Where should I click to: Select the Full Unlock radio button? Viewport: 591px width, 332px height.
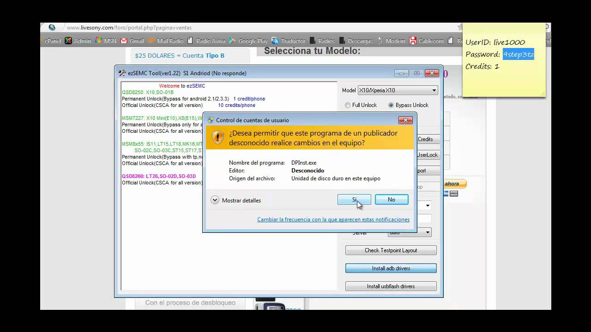pos(348,105)
